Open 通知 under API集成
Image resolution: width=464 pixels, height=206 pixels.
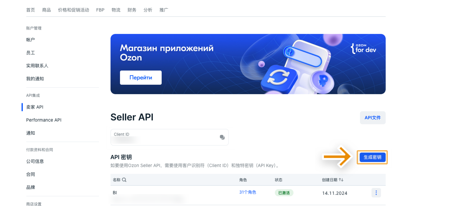click(30, 133)
